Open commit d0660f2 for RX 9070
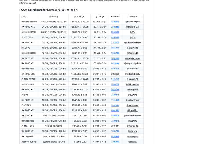The image size is (217, 144). [x=115, y=48]
